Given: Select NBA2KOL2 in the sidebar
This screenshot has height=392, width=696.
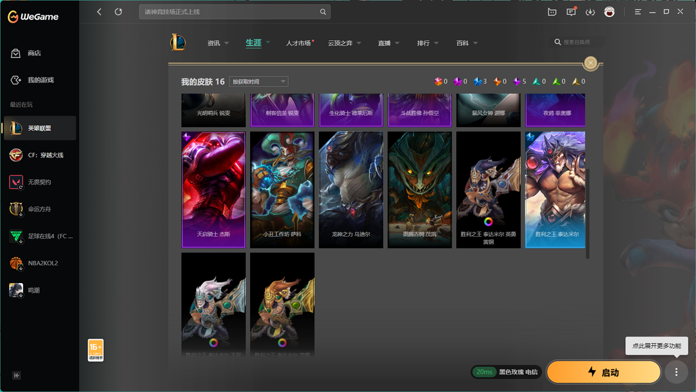Looking at the screenshot, I should [40, 263].
